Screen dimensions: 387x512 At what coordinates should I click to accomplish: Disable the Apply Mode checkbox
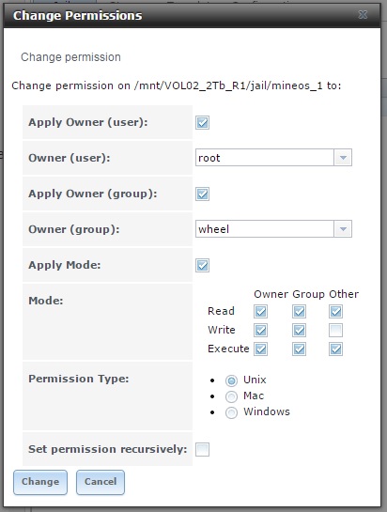pos(202,265)
